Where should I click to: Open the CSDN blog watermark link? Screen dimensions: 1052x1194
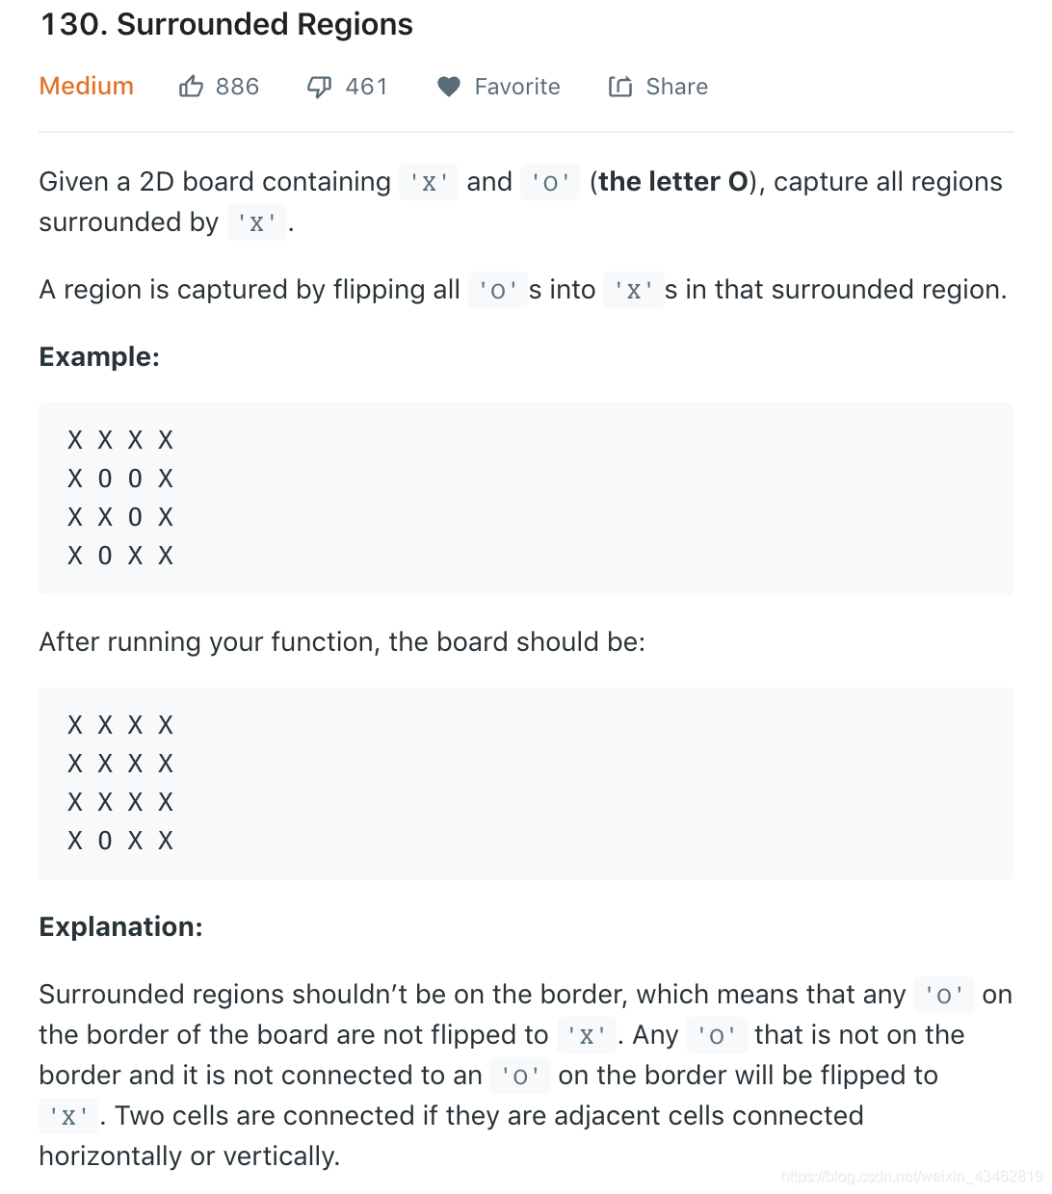pos(910,1177)
